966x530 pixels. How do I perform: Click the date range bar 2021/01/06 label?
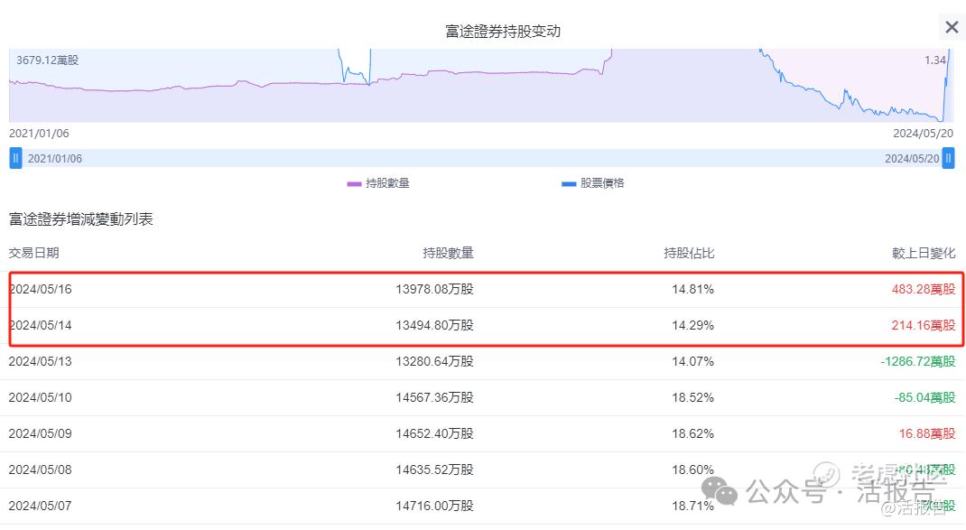pyautogui.click(x=55, y=158)
